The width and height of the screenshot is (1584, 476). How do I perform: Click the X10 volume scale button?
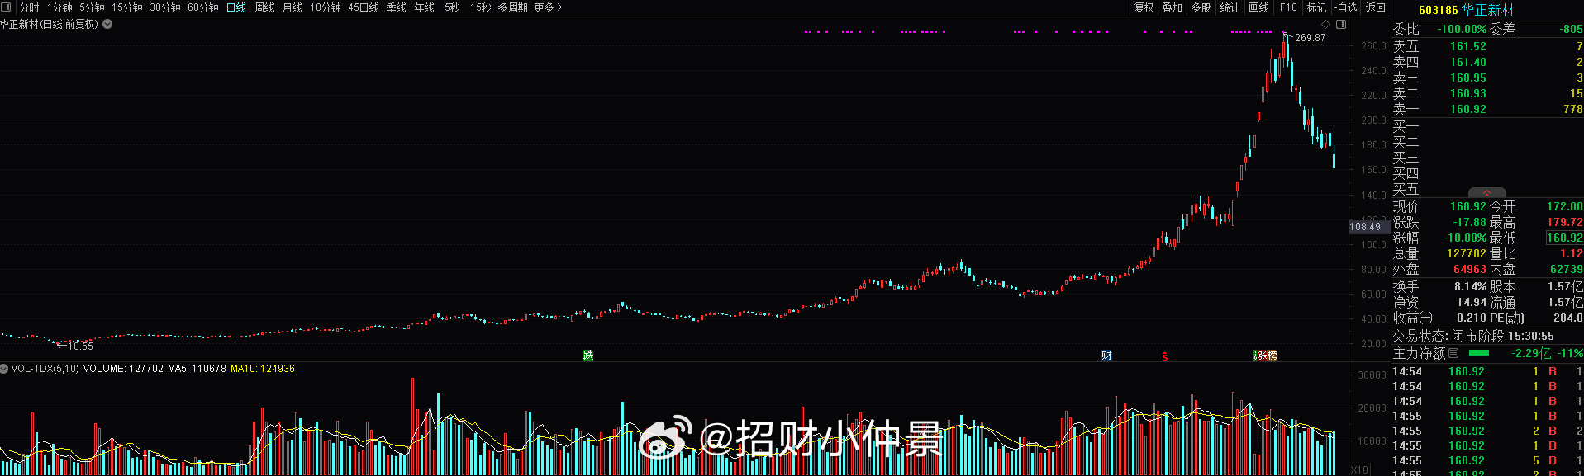pyautogui.click(x=1359, y=469)
